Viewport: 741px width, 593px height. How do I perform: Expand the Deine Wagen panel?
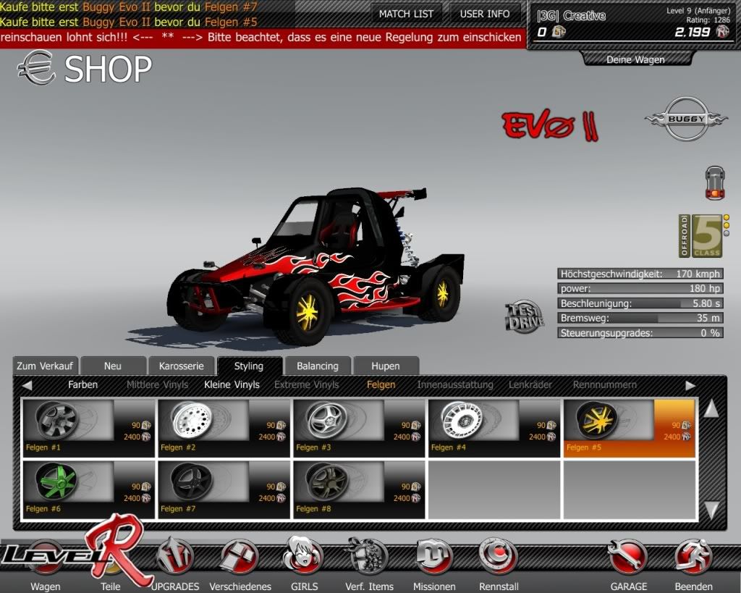(635, 59)
